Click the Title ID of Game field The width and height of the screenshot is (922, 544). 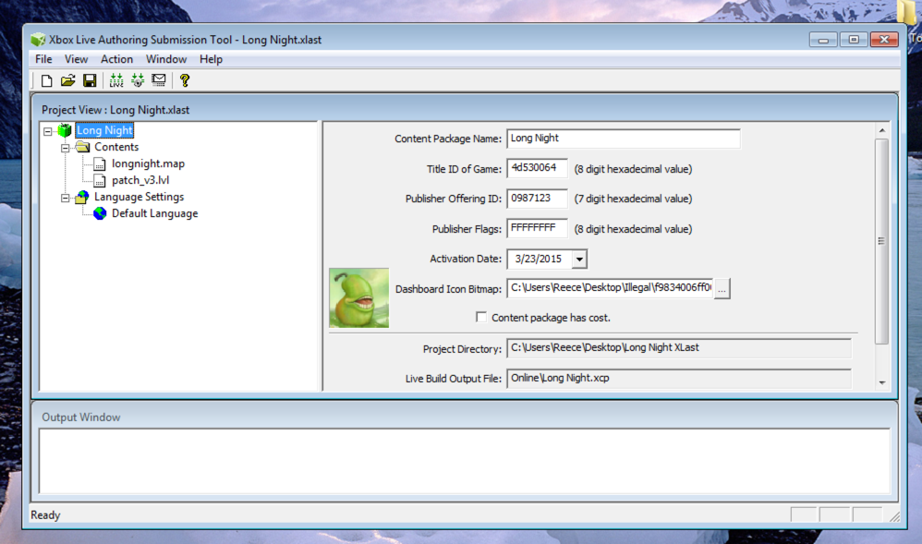(537, 168)
